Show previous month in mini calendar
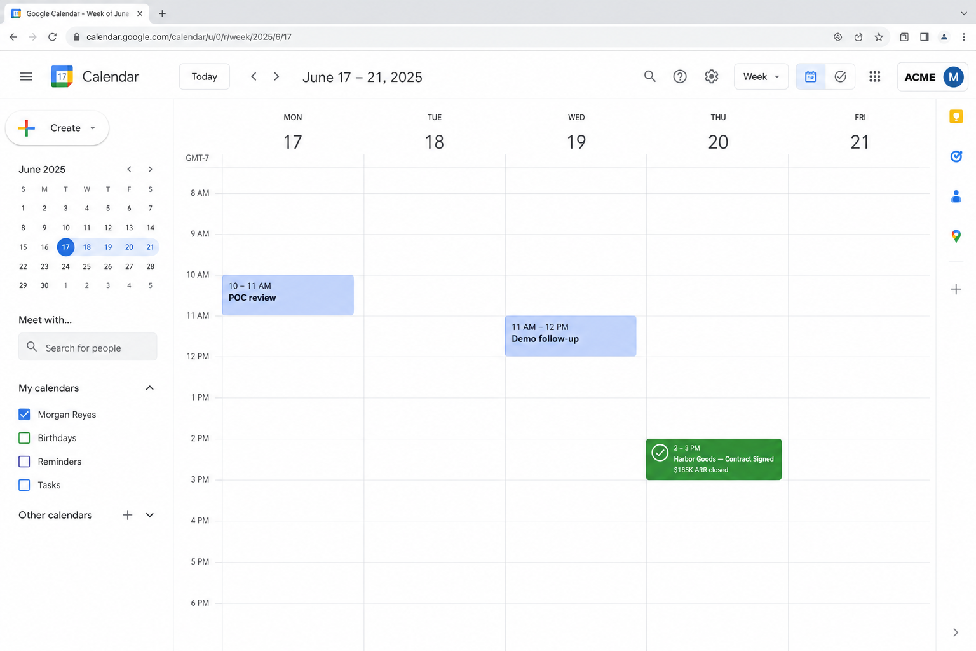This screenshot has height=651, width=976. [129, 169]
